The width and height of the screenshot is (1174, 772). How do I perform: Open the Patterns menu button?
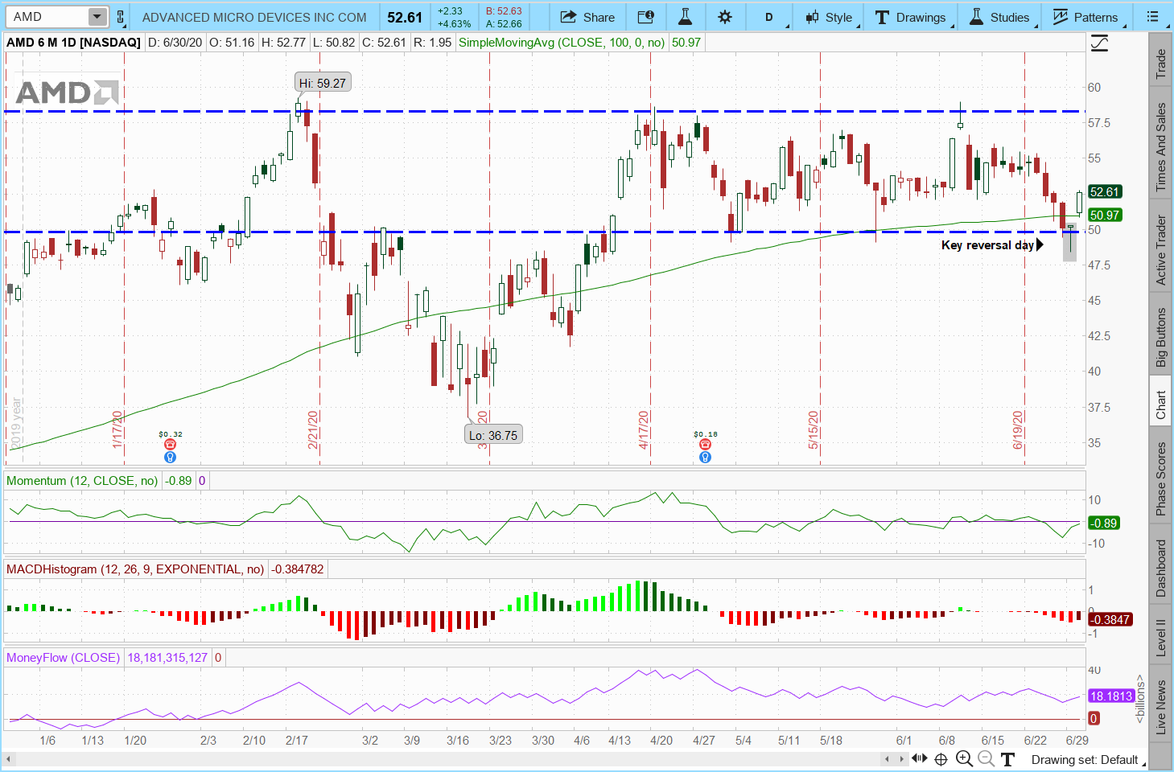click(x=1085, y=17)
